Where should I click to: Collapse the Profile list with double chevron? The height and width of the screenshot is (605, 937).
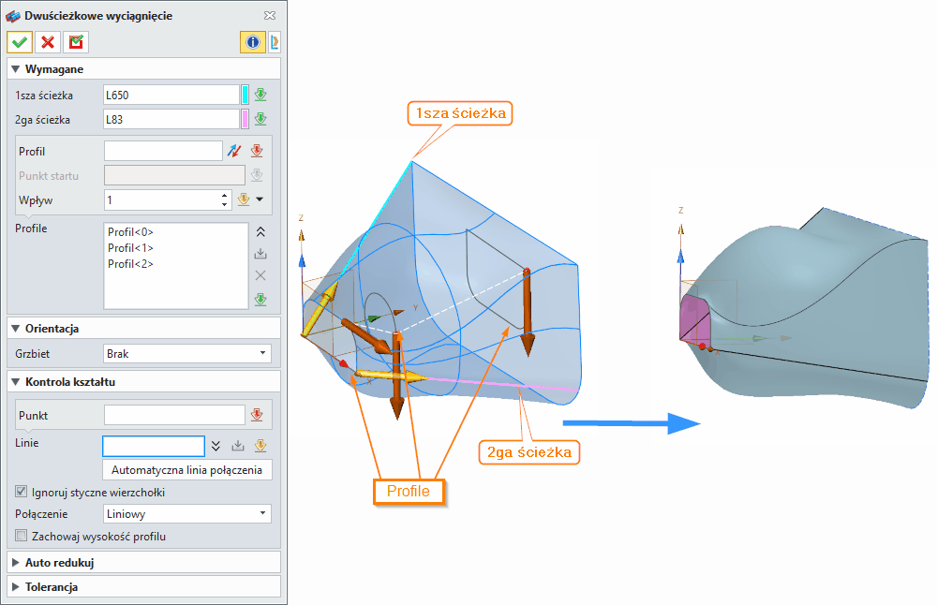coord(260,232)
